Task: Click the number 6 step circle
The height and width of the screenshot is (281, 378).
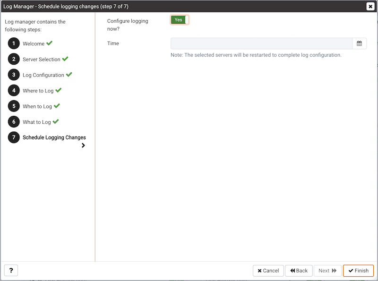Action: click(x=14, y=122)
